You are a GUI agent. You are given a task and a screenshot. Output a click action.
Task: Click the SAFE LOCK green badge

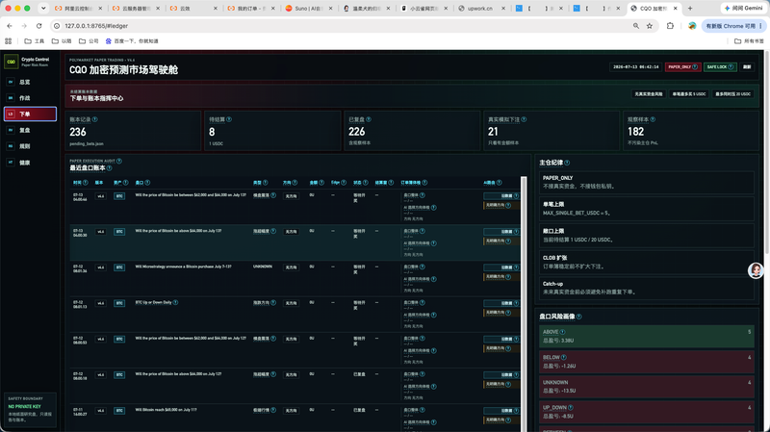point(720,66)
